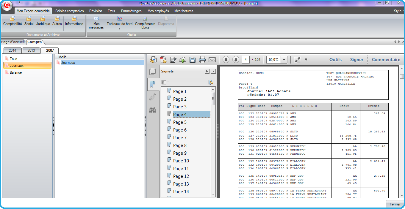
Task: Select the Journaux row under Libellé
Action: 100,63
